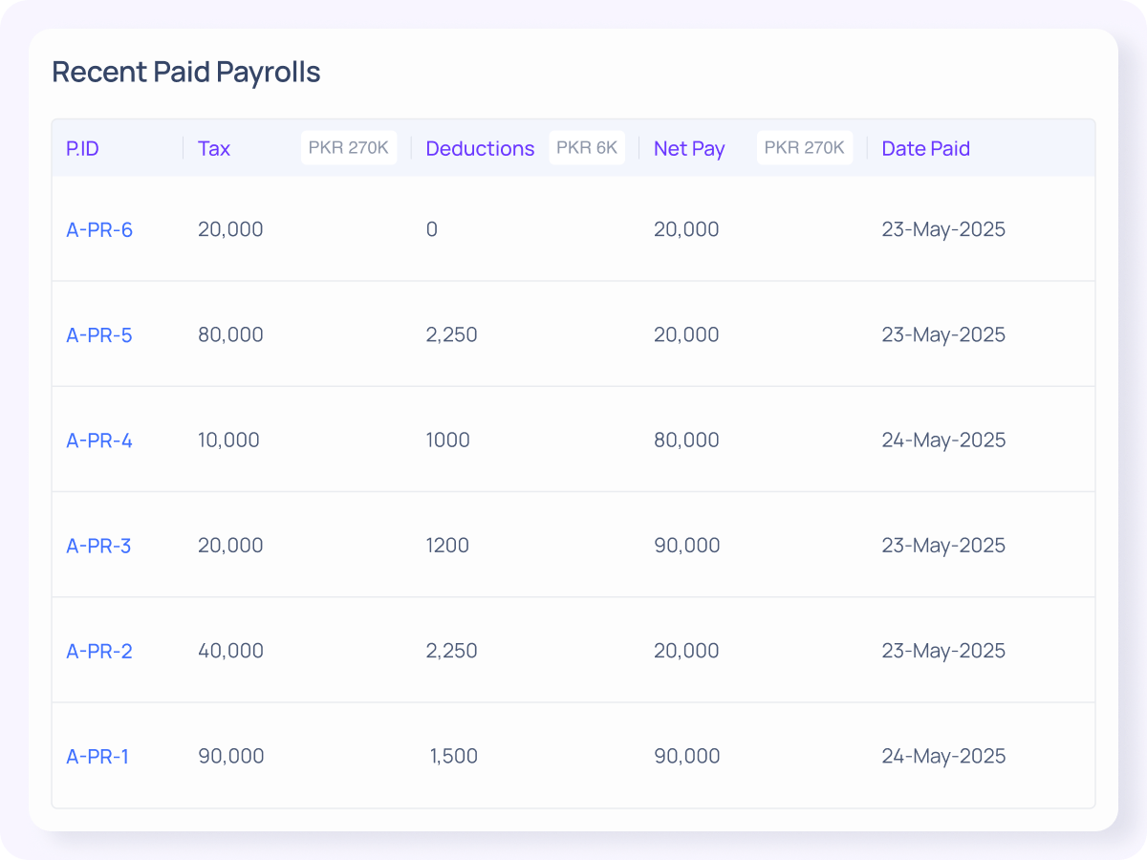Sort the table by P.ID column
This screenshot has width=1147, height=860.
82,148
